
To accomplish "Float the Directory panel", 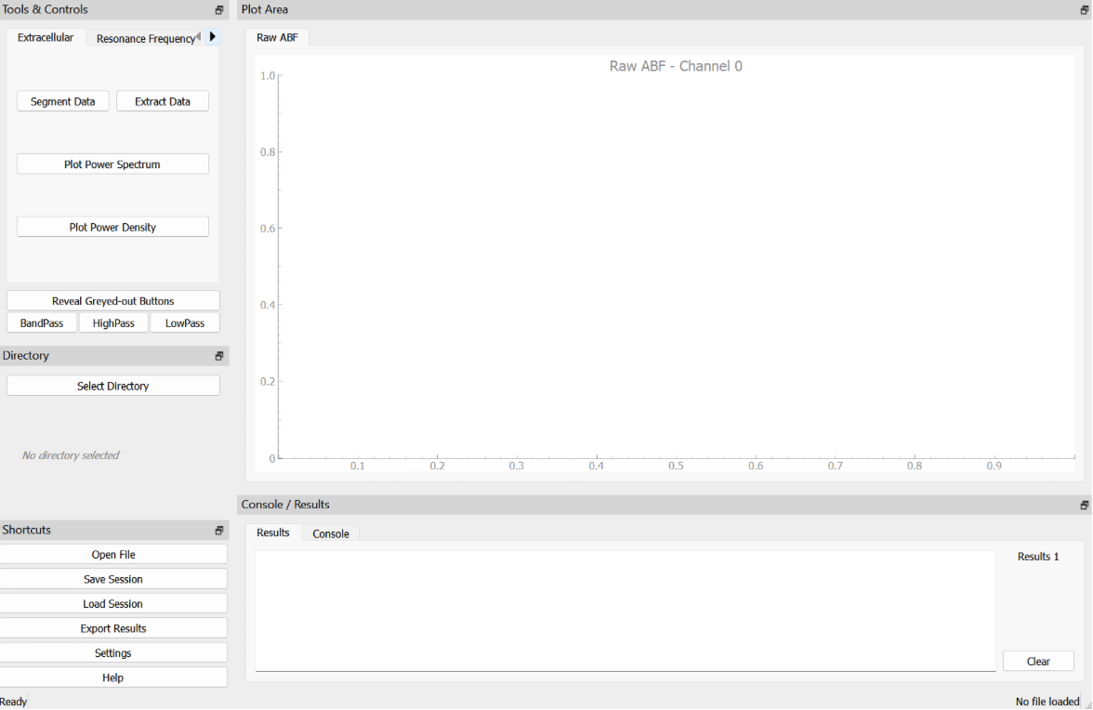I will (219, 355).
